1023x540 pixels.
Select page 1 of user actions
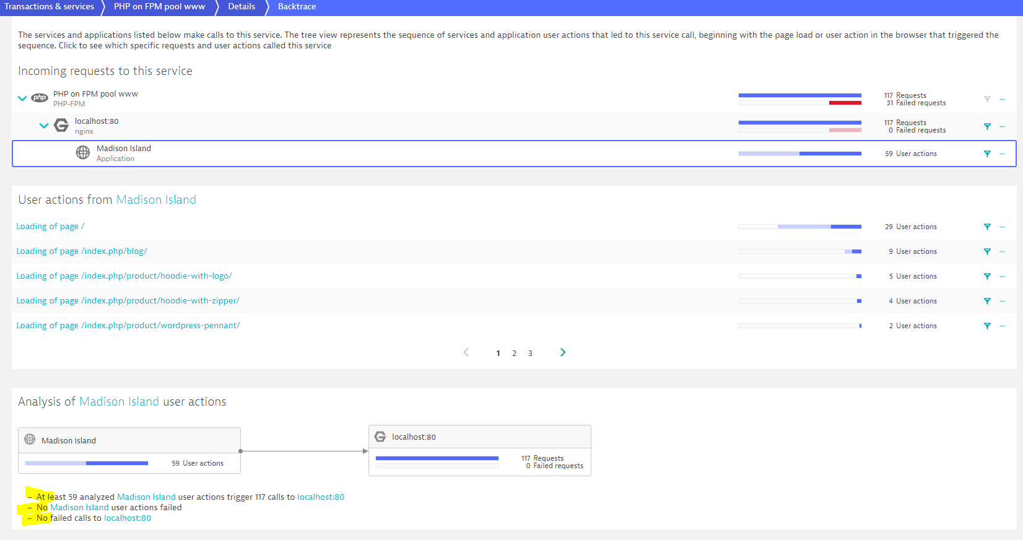tap(498, 354)
